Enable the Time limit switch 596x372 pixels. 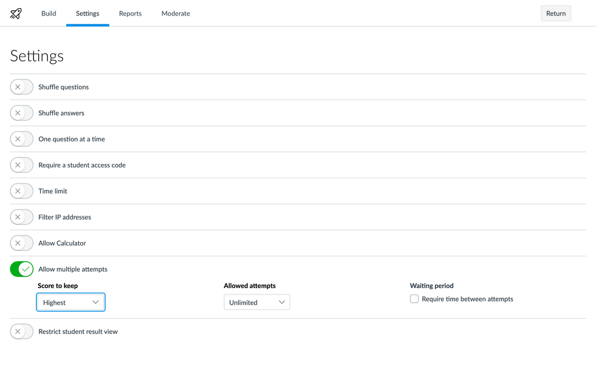click(x=21, y=191)
